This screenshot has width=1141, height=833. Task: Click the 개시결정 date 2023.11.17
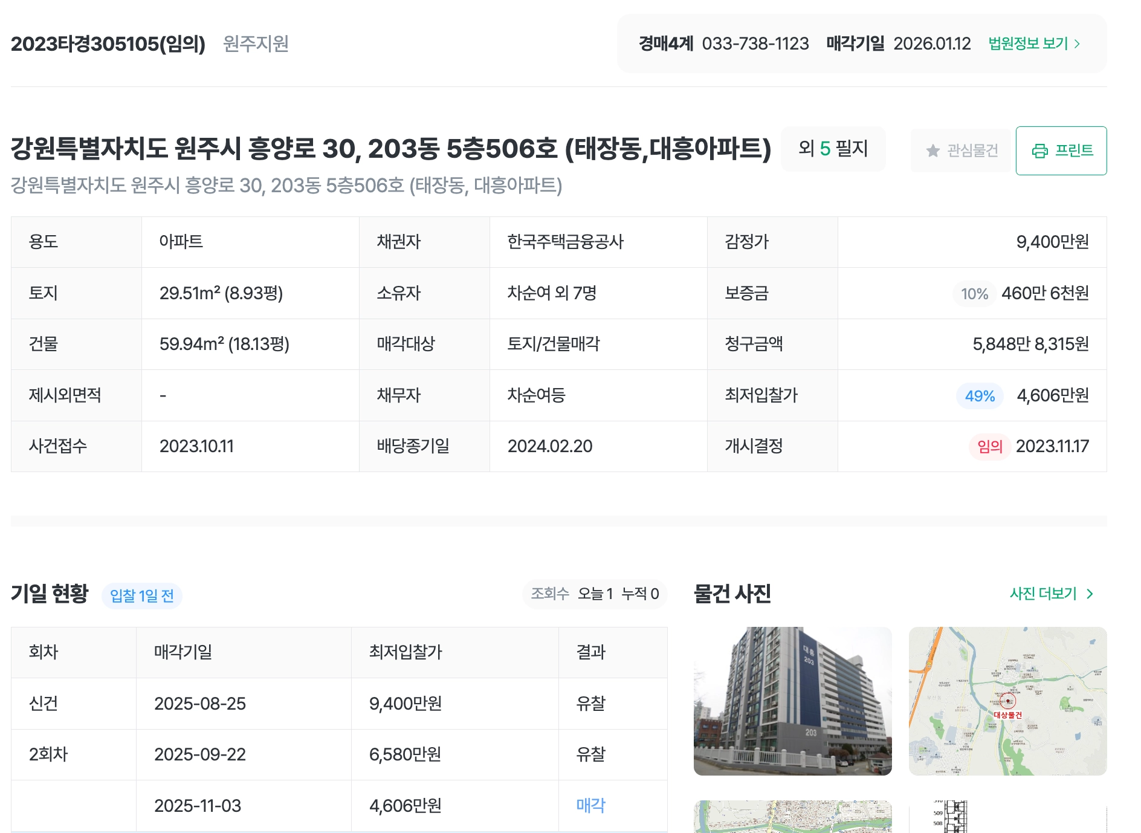[1052, 446]
